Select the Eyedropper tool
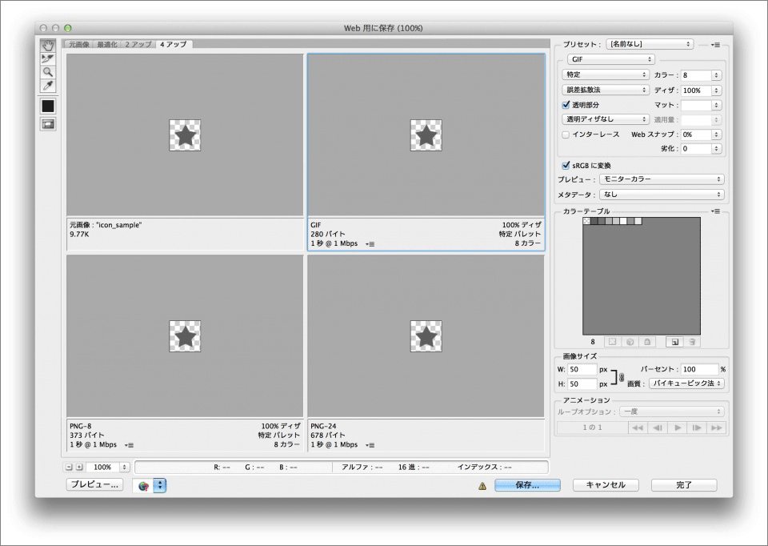This screenshot has height=546, width=768. pyautogui.click(x=47, y=86)
